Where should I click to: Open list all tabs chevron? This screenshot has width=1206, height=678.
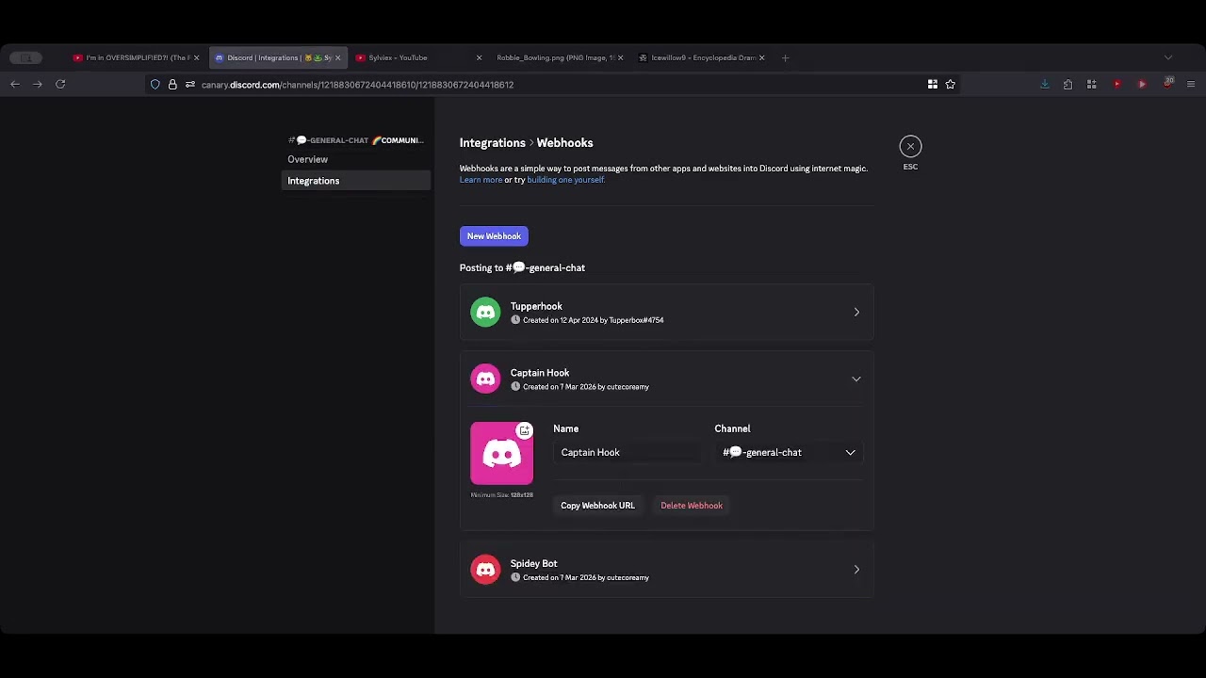point(1168,57)
